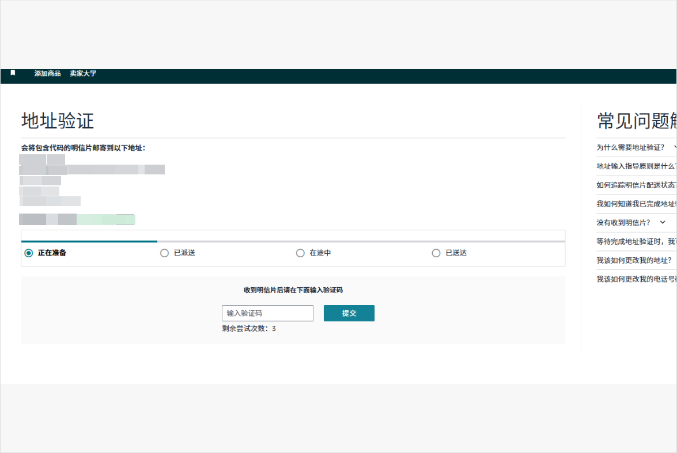Click the 剩余尝试次数 text
Viewport: 677px width, 453px height.
click(x=249, y=329)
